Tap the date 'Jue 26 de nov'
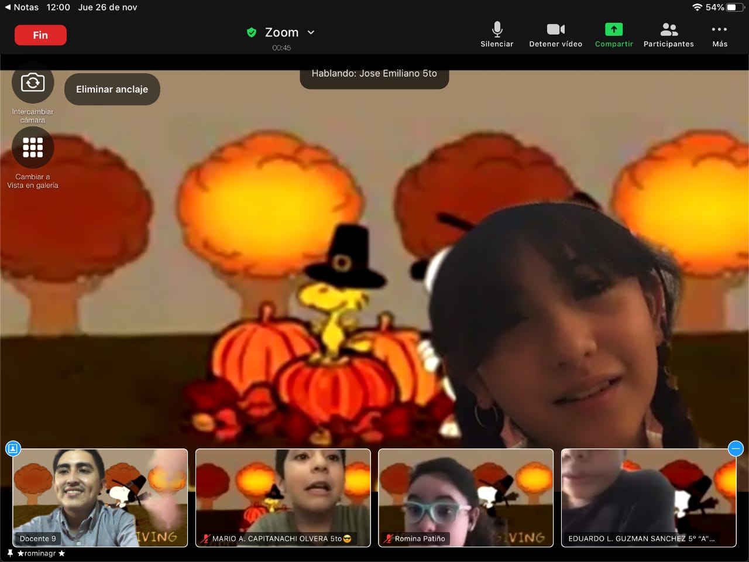Viewport: 749px width, 562px height. [108, 7]
